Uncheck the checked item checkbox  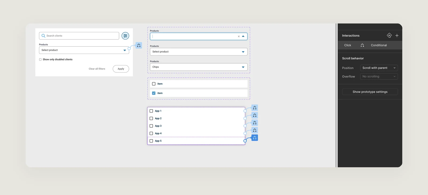tap(154, 93)
